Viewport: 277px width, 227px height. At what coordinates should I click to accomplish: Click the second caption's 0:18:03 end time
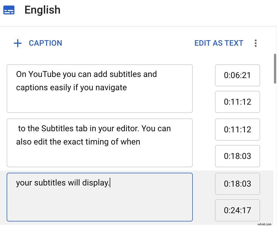[x=237, y=156]
